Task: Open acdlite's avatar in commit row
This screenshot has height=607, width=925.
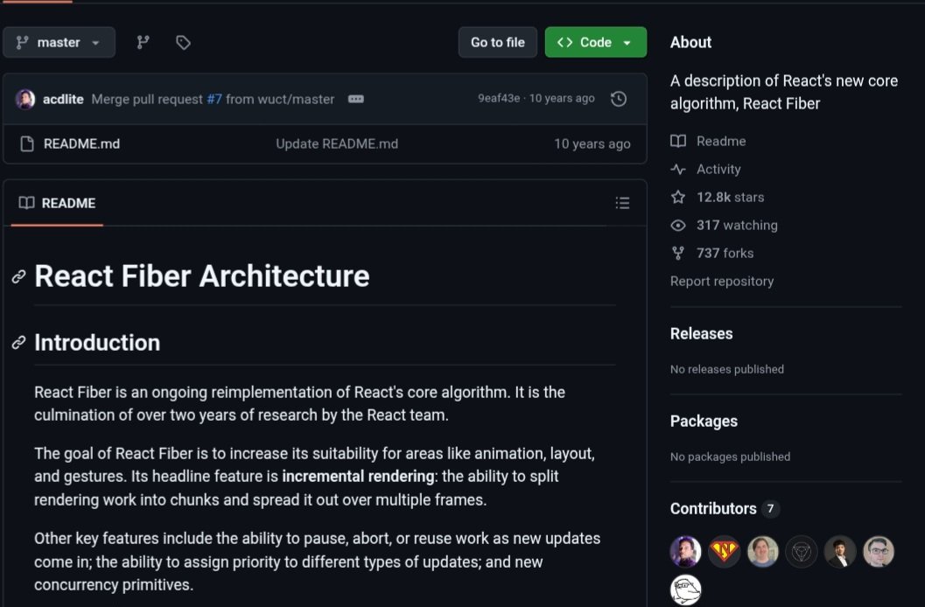Action: pos(25,99)
